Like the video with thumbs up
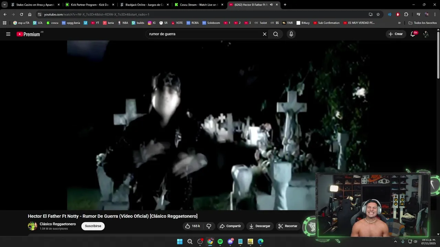440x247 pixels. coord(192,226)
